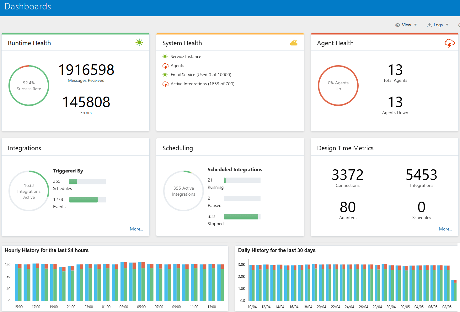Click Active Integrations (1633 of 700) entry
The height and width of the screenshot is (312, 460).
202,84
